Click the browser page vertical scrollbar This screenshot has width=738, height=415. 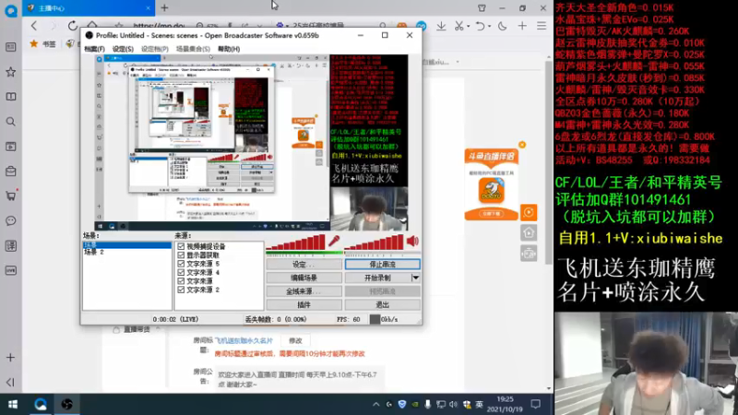pyautogui.click(x=549, y=162)
